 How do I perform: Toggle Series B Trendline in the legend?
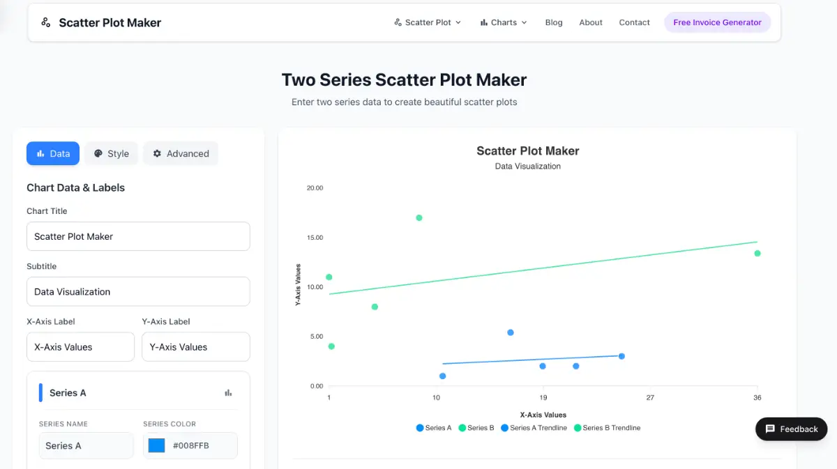(608, 427)
